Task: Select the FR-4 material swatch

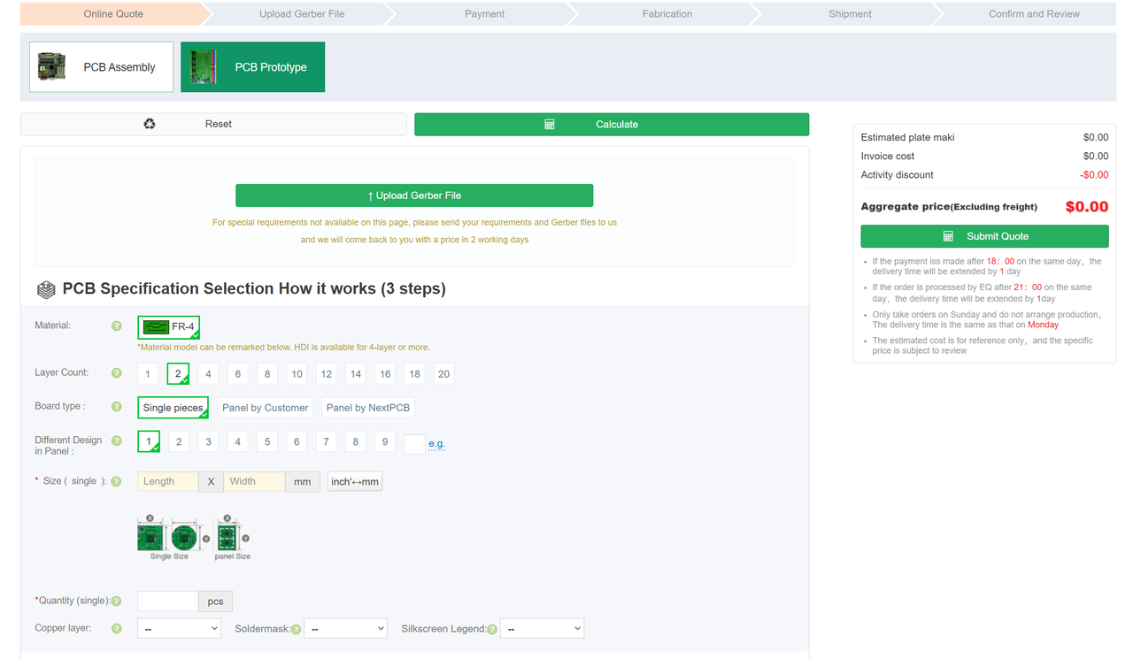Action: [x=168, y=327]
